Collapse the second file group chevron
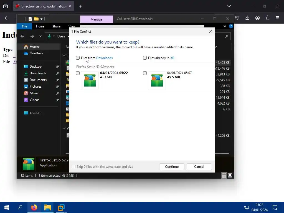 [x=64, y=128]
